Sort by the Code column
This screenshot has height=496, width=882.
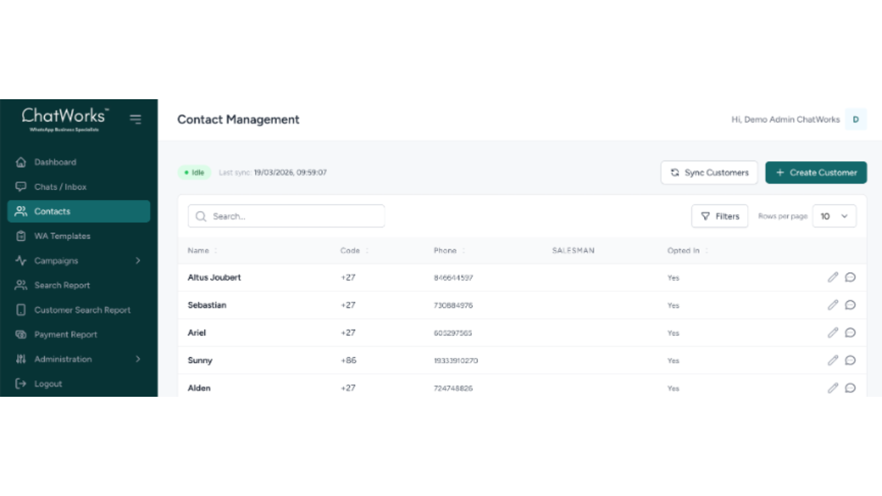(354, 251)
